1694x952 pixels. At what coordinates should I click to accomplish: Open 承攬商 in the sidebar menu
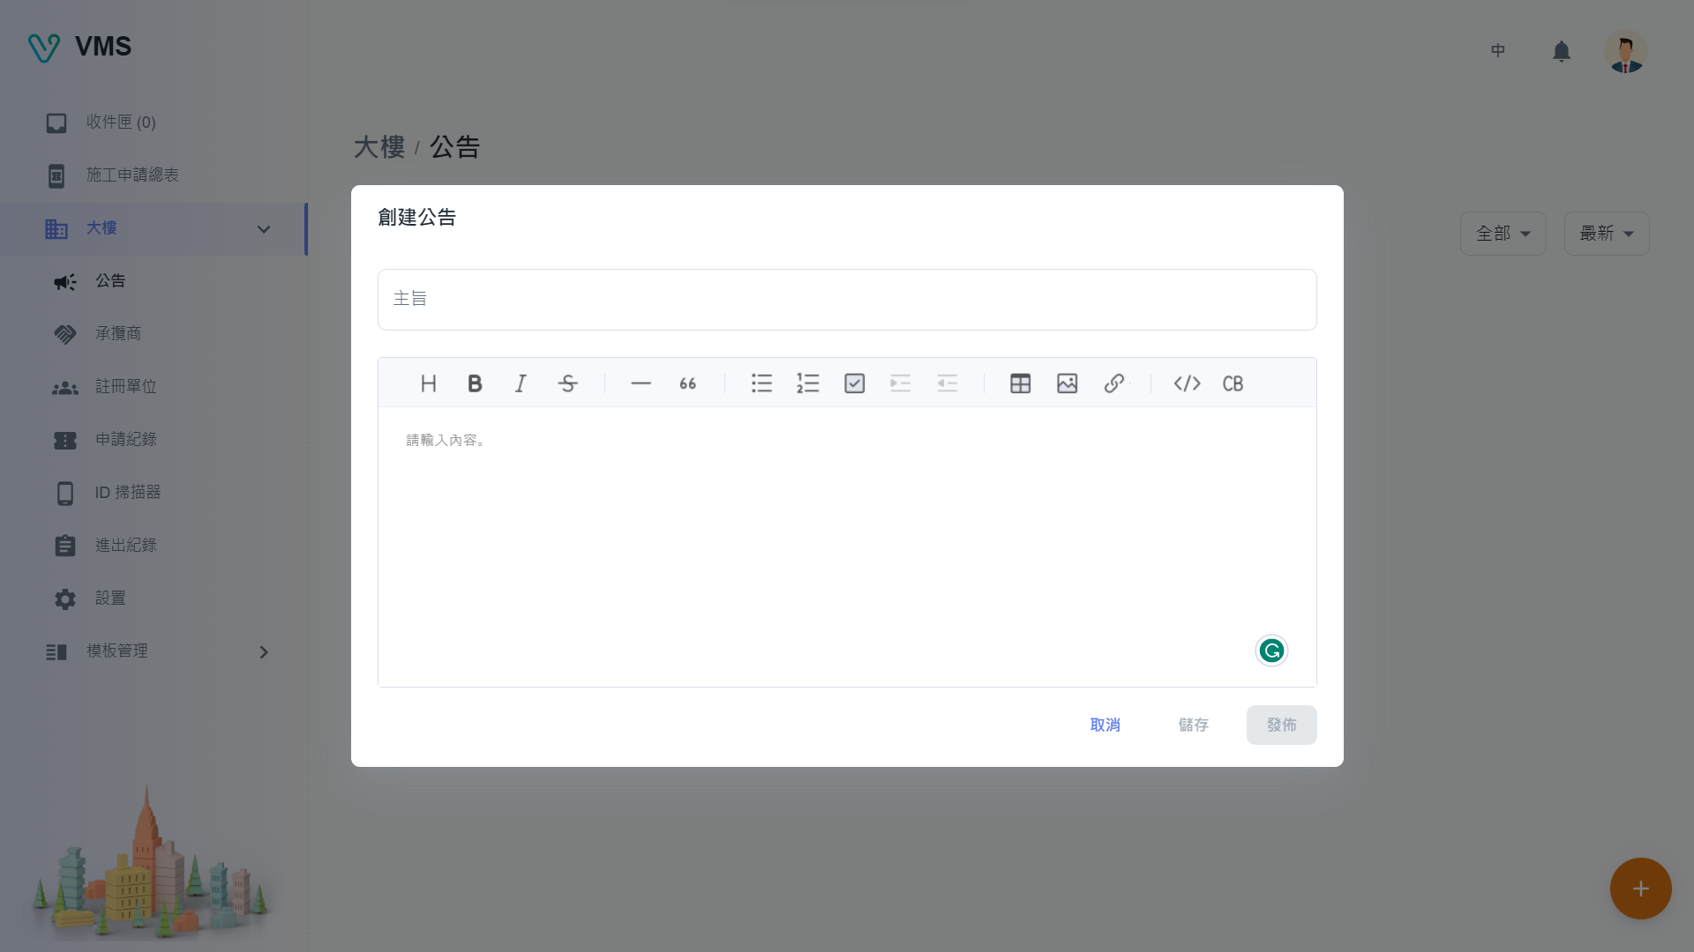118,334
